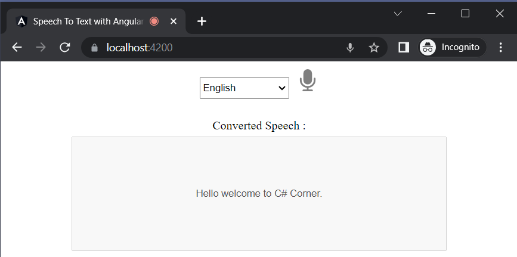Open the English language dropdown
Image resolution: width=517 pixels, height=257 pixels.
pyautogui.click(x=244, y=88)
